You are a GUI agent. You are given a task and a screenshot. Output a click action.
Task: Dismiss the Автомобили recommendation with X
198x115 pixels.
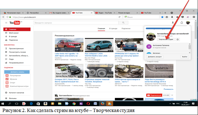pyautogui.click(x=172, y=95)
